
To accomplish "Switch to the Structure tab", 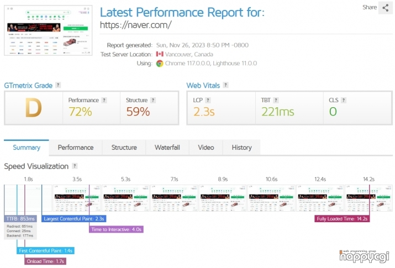I will pyautogui.click(x=124, y=148).
